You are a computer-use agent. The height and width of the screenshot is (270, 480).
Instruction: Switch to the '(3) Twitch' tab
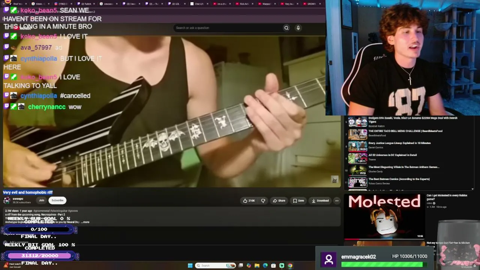click(x=86, y=4)
